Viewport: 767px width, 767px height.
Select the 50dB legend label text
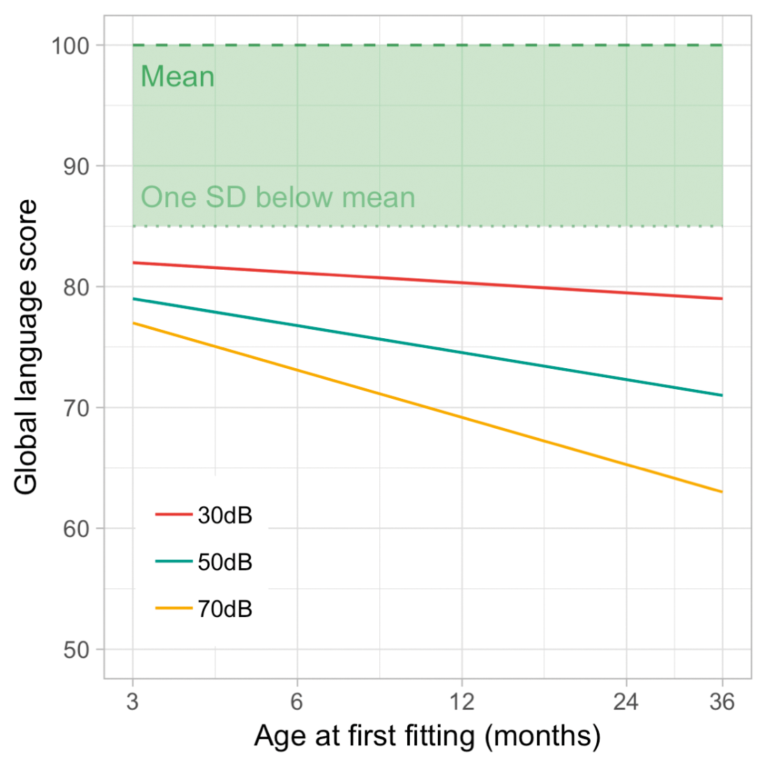225,562
